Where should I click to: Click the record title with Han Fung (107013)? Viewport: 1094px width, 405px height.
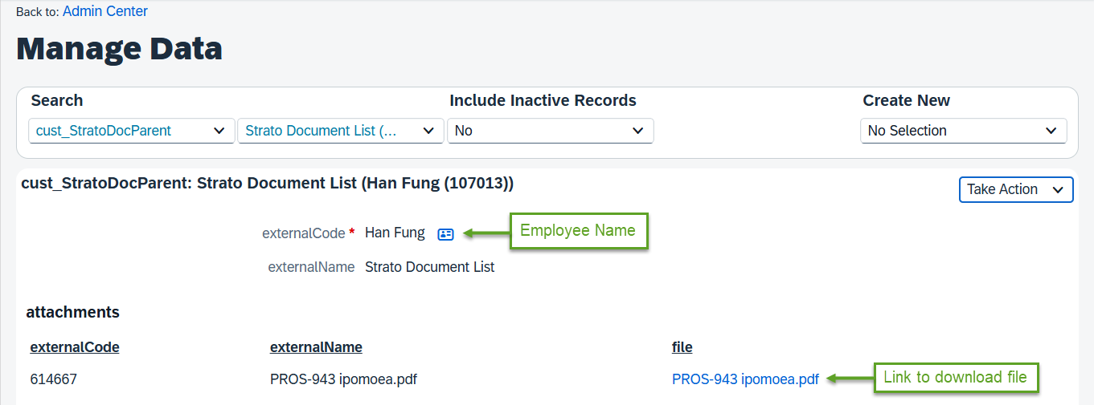(267, 184)
